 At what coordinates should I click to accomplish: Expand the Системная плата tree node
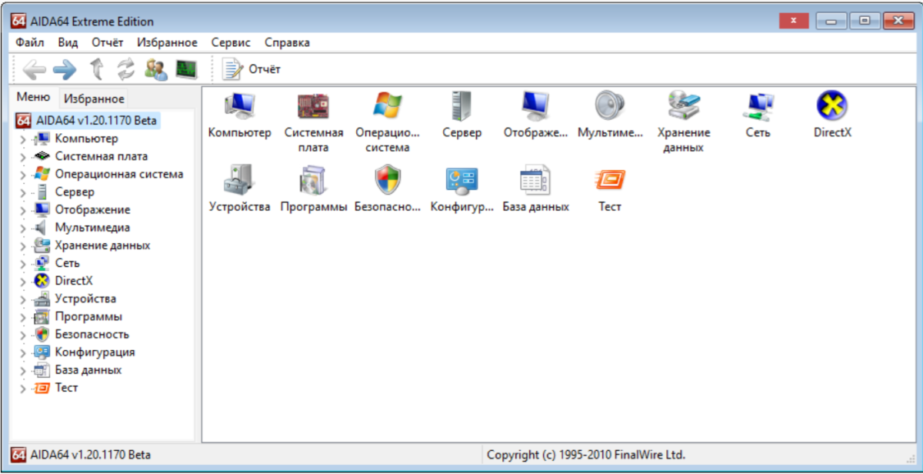tap(23, 157)
